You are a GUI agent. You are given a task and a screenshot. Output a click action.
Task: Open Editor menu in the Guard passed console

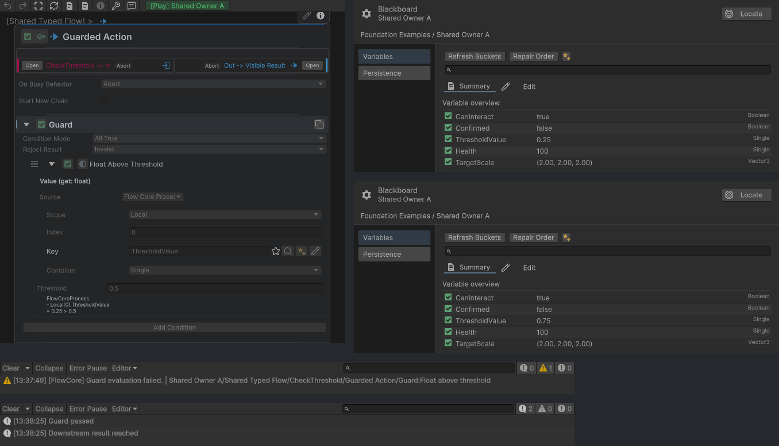click(125, 409)
